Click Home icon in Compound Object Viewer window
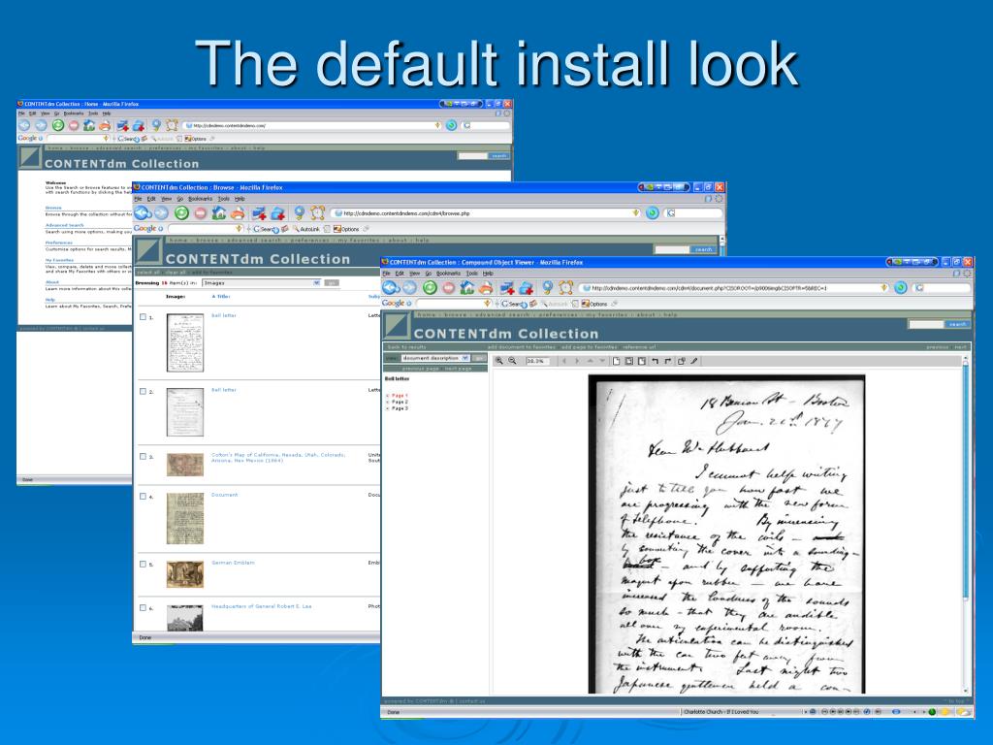Screen dimensions: 993x745 tap(467, 288)
